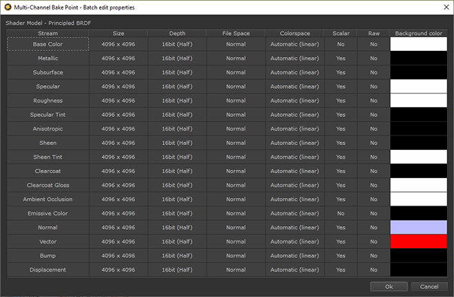Select the Ambient Occlusion stream cell
Viewport: 454px width, 297px height.
47,199
